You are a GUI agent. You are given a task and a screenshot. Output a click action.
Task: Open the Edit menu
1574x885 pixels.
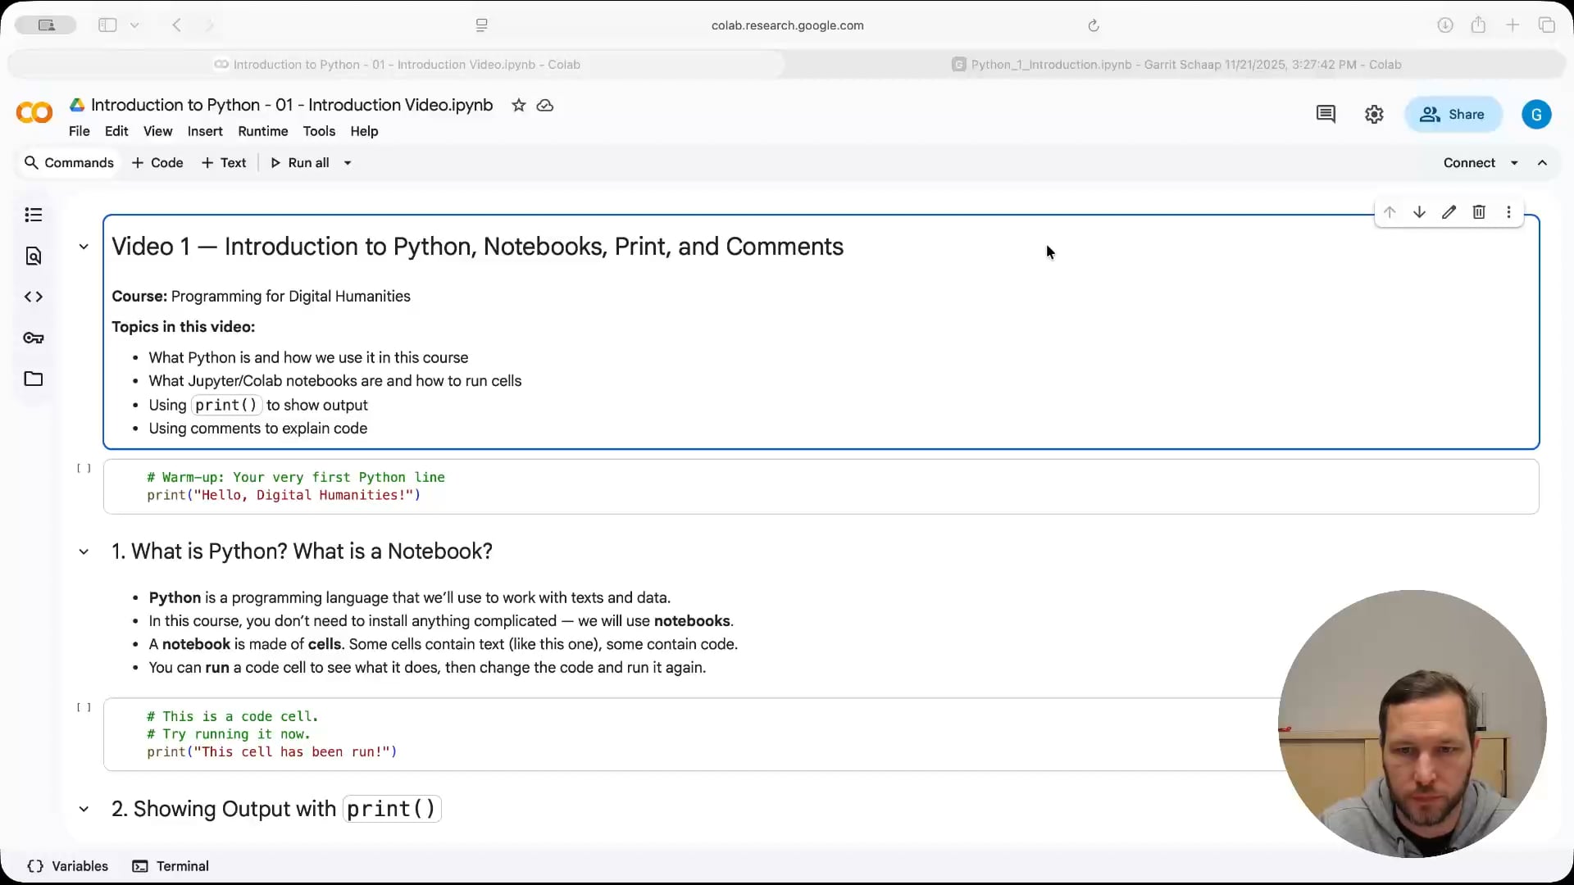pyautogui.click(x=116, y=131)
